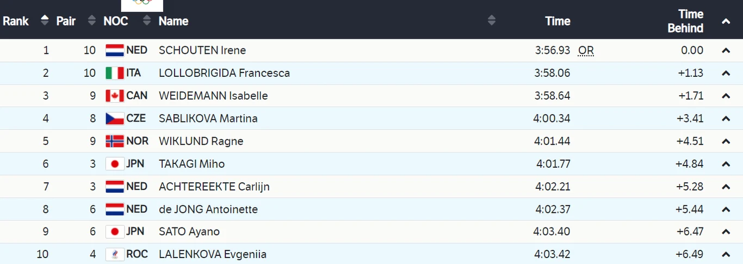Expand SCHOUTEN Irene row details chevron
This screenshot has height=264, width=743.
pos(726,51)
